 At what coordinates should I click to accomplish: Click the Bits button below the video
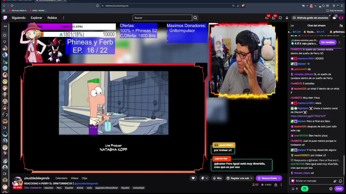pos(217,178)
